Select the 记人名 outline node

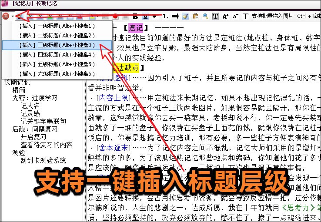tap(30, 106)
